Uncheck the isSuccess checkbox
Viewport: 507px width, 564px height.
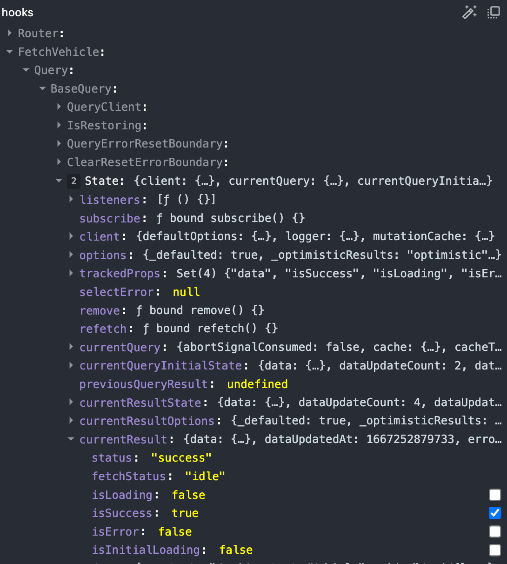(495, 513)
